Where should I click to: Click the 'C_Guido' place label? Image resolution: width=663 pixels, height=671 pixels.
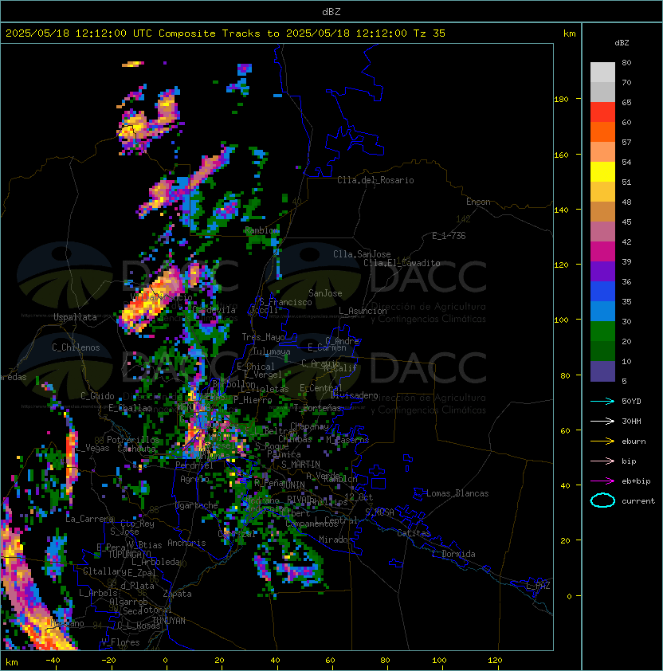(97, 396)
